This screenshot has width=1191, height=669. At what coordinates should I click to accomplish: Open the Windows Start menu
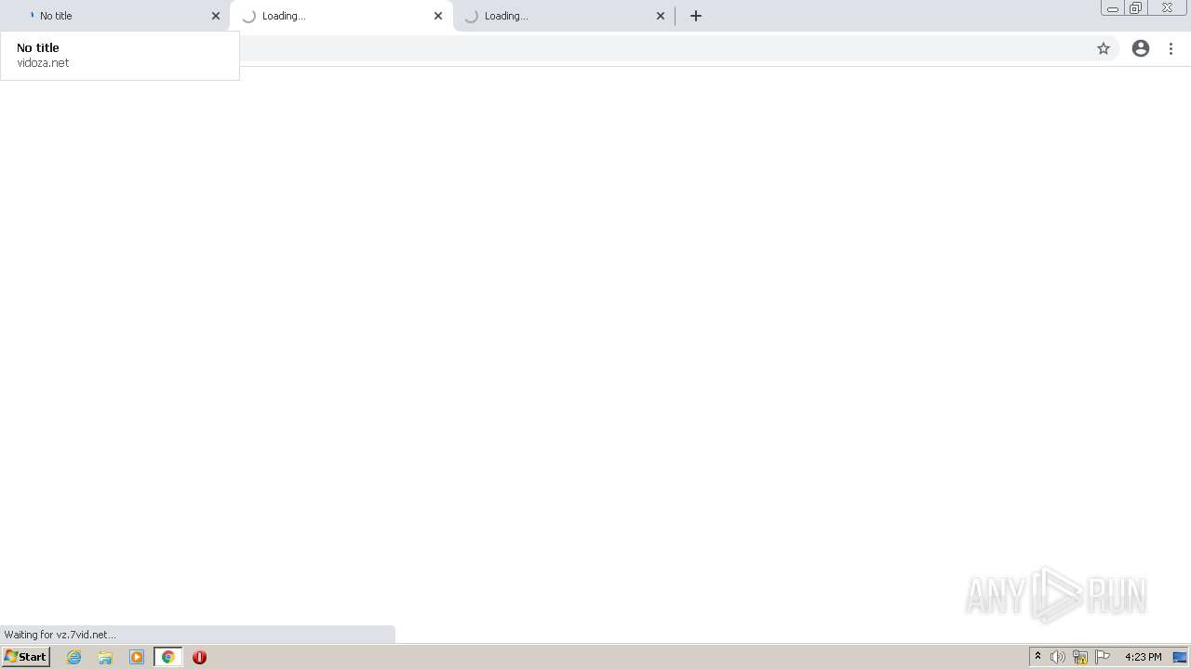click(x=26, y=657)
